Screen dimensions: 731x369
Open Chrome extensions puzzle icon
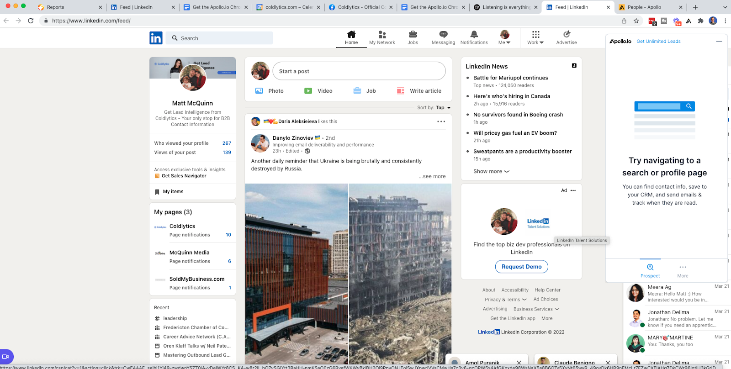[x=700, y=21]
